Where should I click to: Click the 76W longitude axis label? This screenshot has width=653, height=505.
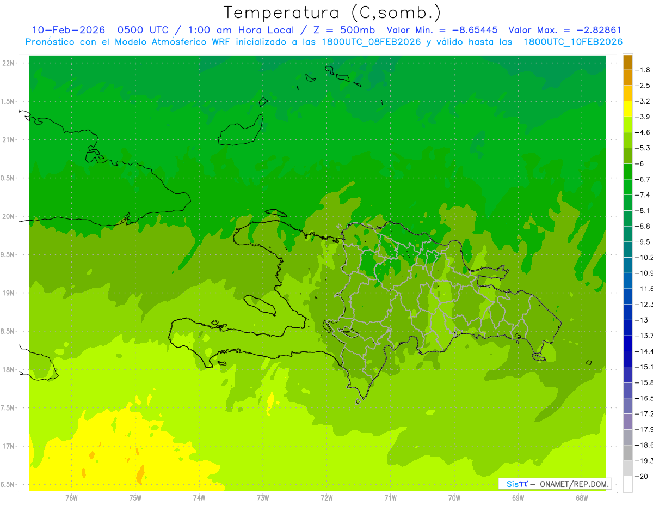71,498
